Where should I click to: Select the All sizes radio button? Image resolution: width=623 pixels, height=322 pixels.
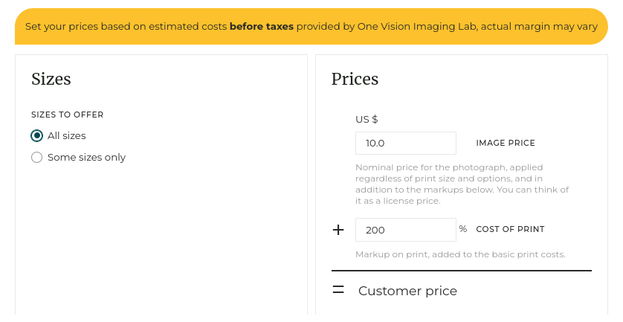point(36,136)
